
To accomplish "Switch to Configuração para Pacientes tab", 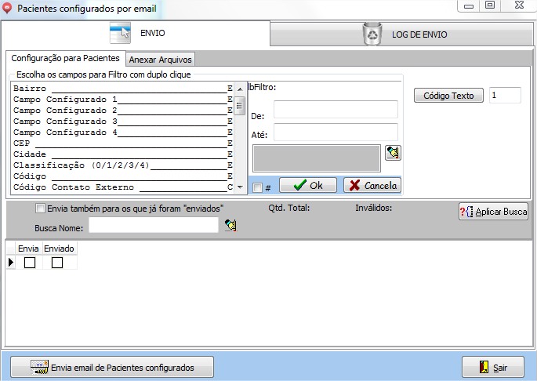I will (65, 58).
